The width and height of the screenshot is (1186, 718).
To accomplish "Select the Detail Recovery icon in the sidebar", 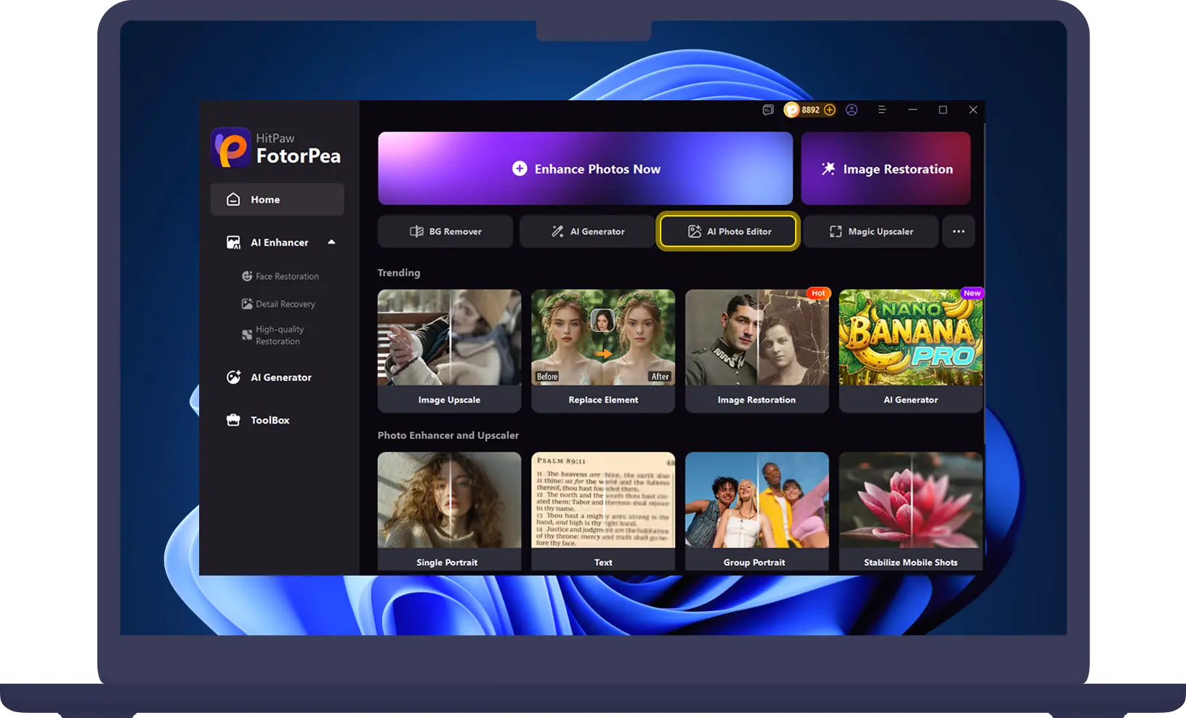I will [x=247, y=304].
